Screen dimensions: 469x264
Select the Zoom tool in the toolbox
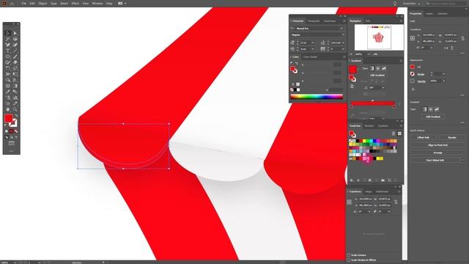(15, 109)
